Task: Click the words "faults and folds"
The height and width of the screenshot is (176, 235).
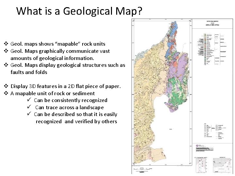Action: coord(29,72)
